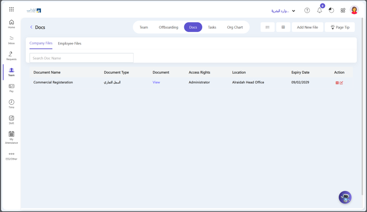Image resolution: width=367 pixels, height=212 pixels.
Task: Delete the Commercial Registeration document
Action: click(x=337, y=83)
